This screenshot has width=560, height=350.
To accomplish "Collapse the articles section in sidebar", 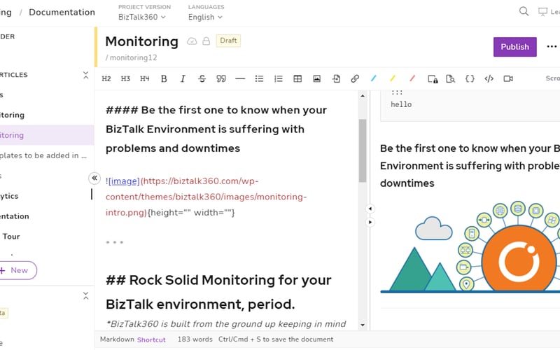I will click(85, 75).
